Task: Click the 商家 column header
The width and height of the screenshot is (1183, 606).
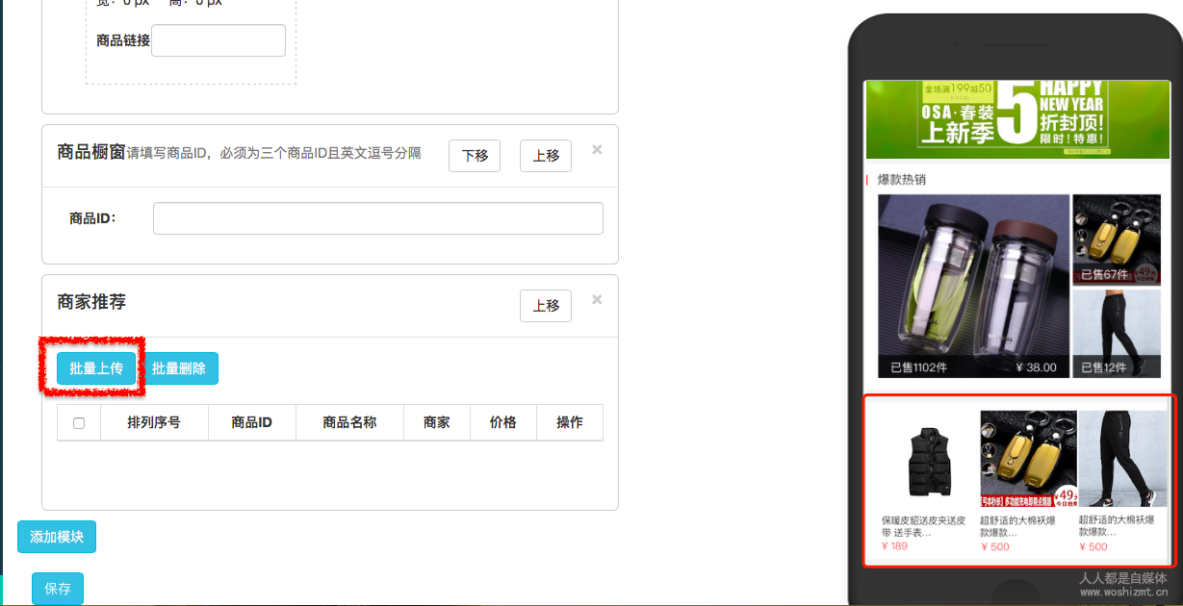Action: tap(437, 422)
